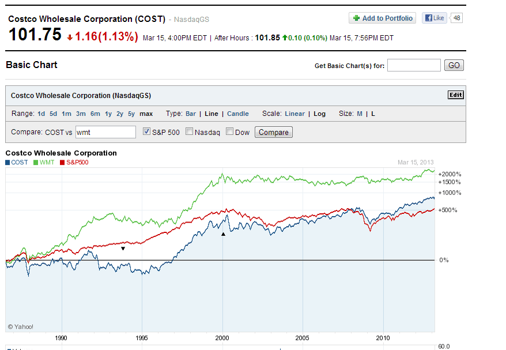Set chart range to 5d
The width and height of the screenshot is (506, 350).
click(x=53, y=114)
